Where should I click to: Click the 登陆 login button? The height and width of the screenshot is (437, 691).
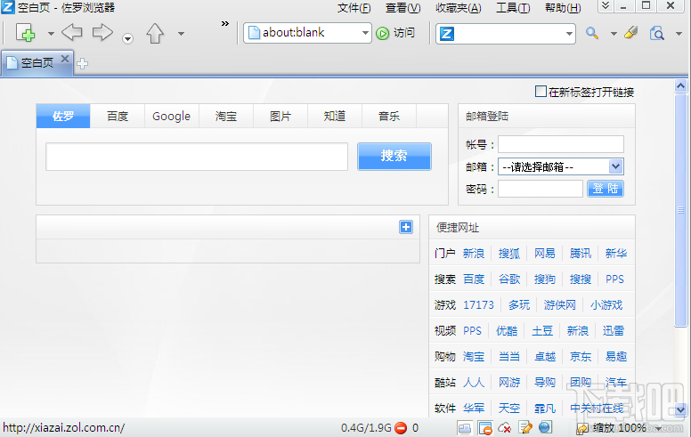(605, 189)
